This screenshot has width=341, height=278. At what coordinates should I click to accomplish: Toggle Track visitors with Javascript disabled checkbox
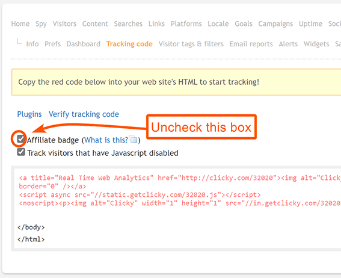click(21, 152)
